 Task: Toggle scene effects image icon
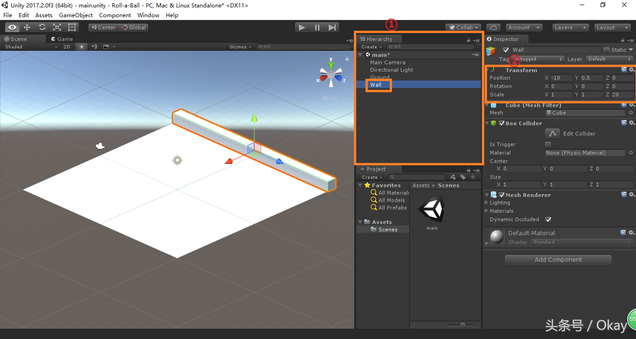pyautogui.click(x=106, y=47)
